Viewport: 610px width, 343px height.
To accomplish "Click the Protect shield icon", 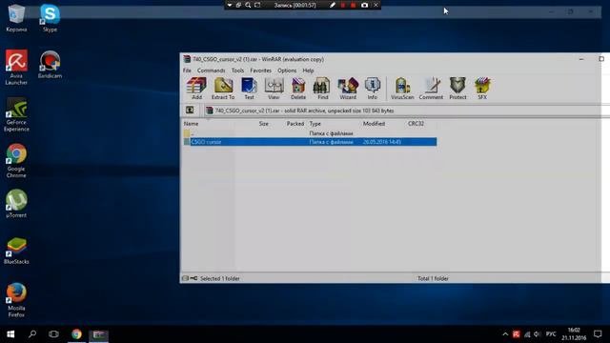I will tap(457, 89).
